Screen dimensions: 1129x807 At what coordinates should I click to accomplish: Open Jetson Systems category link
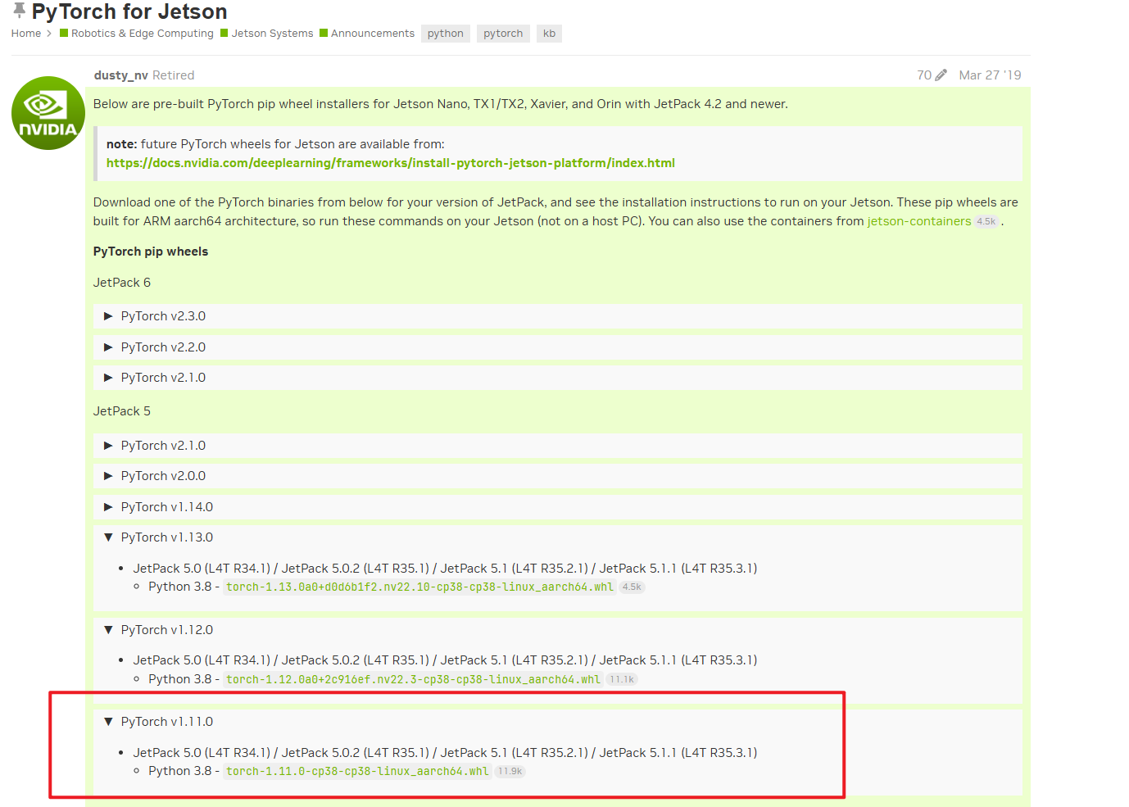[272, 34]
